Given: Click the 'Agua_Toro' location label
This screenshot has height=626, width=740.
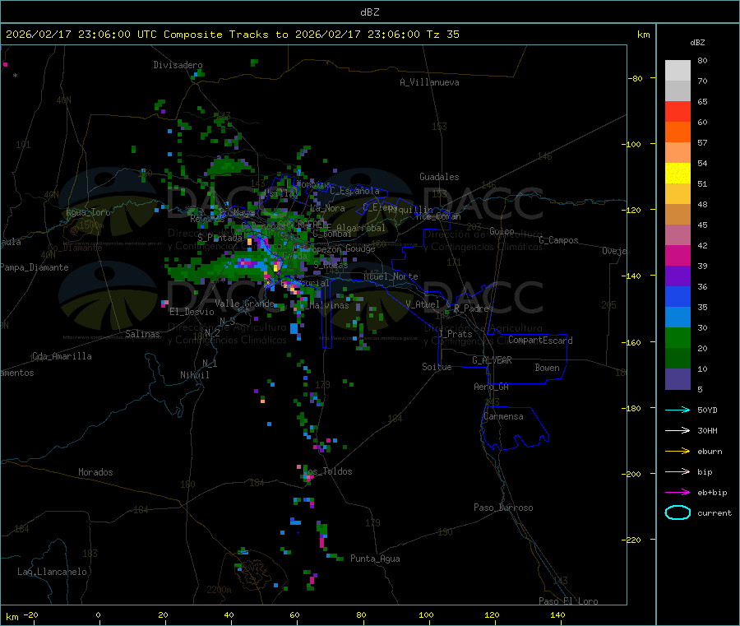Looking at the screenshot, I should coord(88,212).
